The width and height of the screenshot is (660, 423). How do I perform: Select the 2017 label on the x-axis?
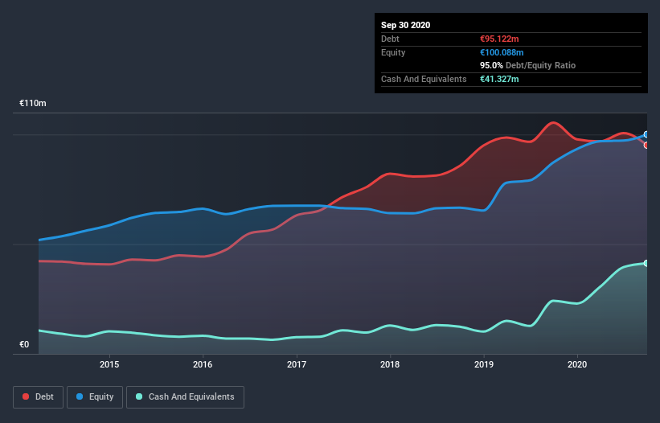tap(297, 364)
